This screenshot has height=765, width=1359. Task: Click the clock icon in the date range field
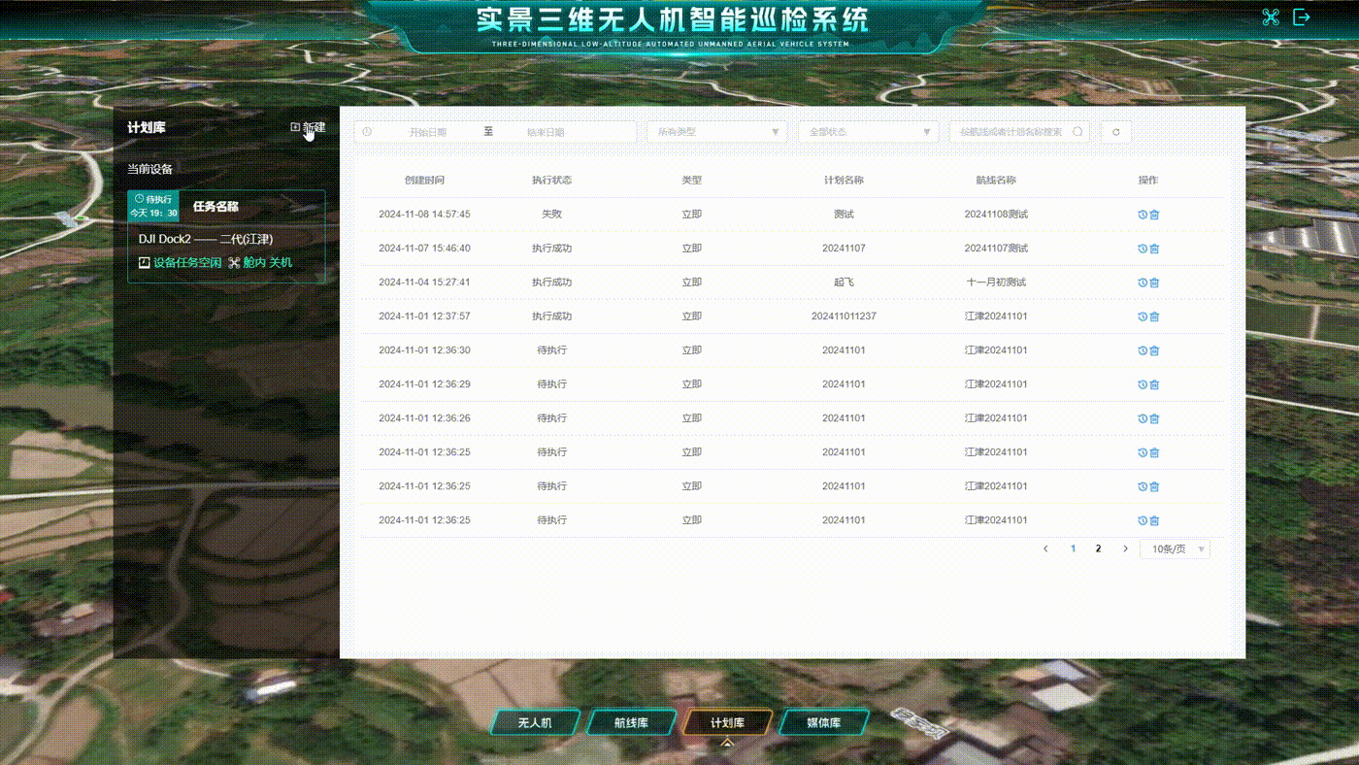pyautogui.click(x=367, y=131)
